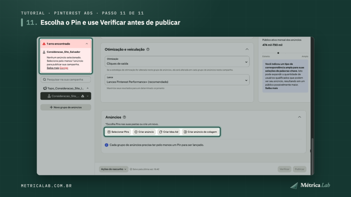The image size is (351, 197).
Task: Click the help icon next to 'Anúncios'
Action: coord(124,117)
